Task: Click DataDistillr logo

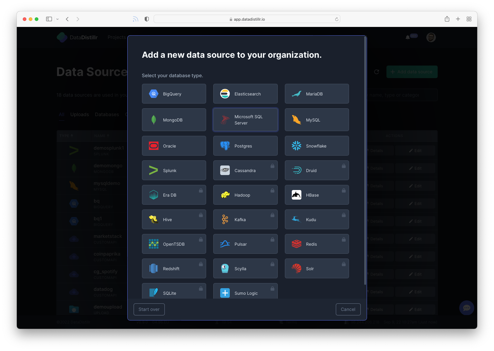Action: pyautogui.click(x=77, y=37)
